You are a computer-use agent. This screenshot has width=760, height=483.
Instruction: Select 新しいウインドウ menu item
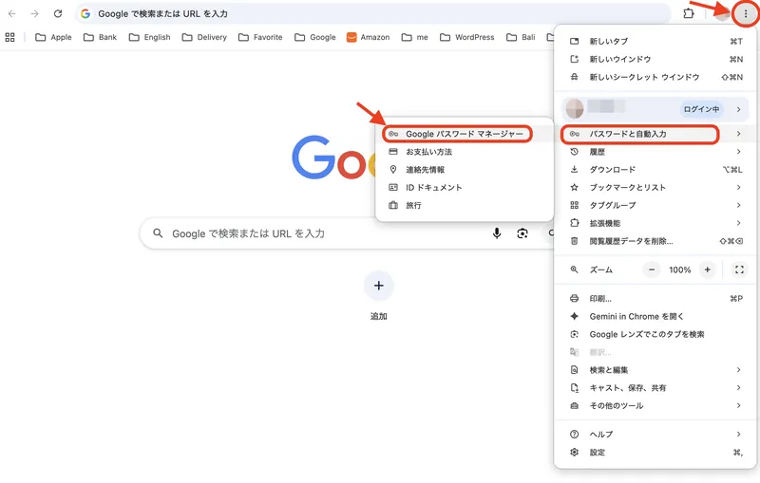pyautogui.click(x=655, y=59)
